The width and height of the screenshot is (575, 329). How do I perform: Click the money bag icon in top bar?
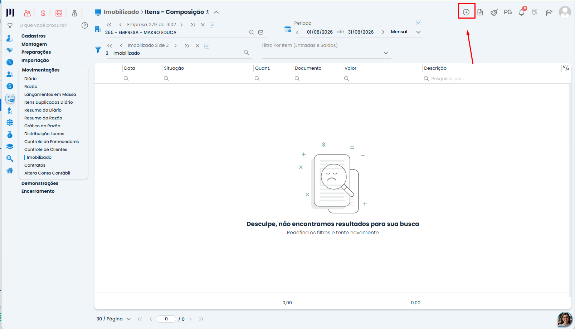click(75, 13)
